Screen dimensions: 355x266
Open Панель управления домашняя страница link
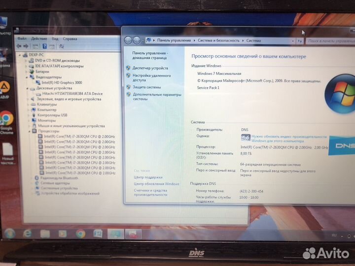tap(150, 55)
